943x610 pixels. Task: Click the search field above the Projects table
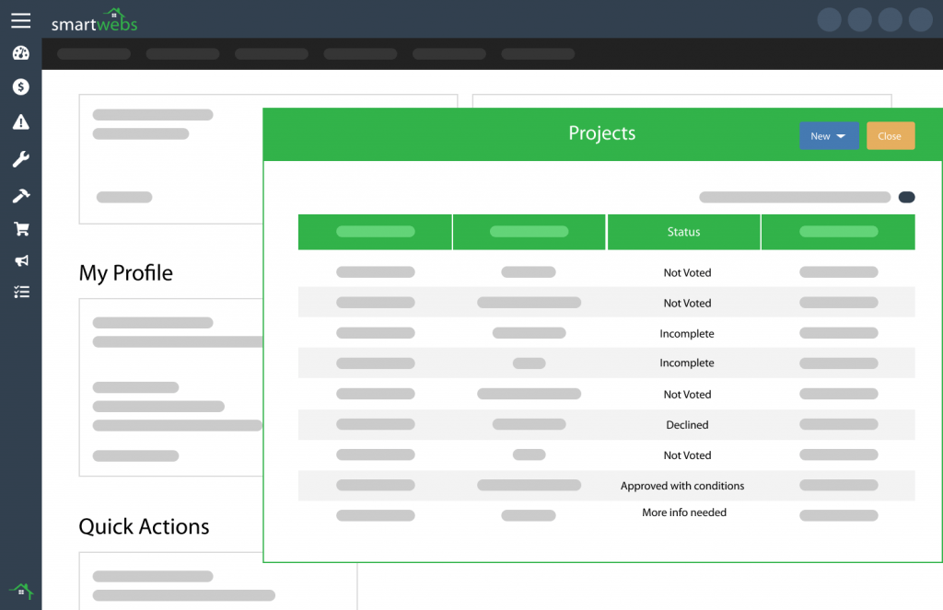click(x=793, y=196)
